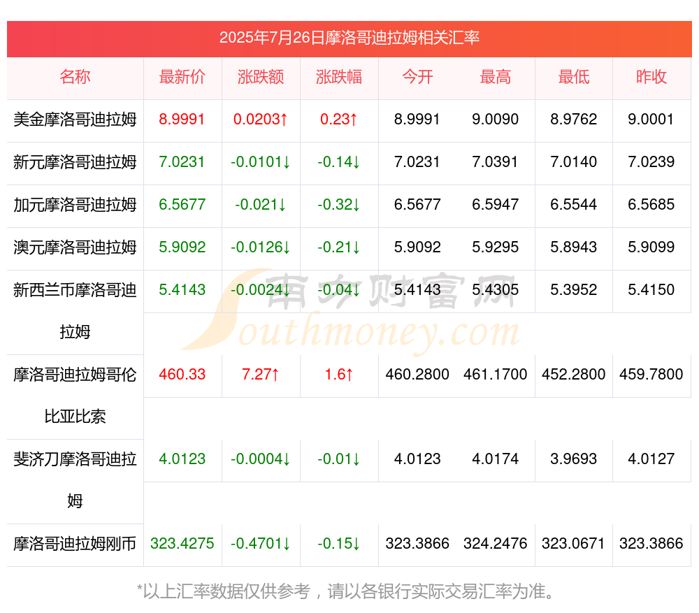Click the green -0.4701↓ change value

click(x=260, y=544)
